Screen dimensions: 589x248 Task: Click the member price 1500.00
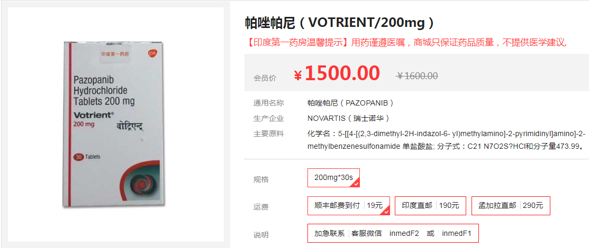point(342,74)
